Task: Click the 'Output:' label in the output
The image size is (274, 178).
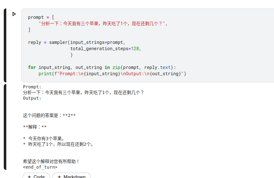Action: coord(32,98)
